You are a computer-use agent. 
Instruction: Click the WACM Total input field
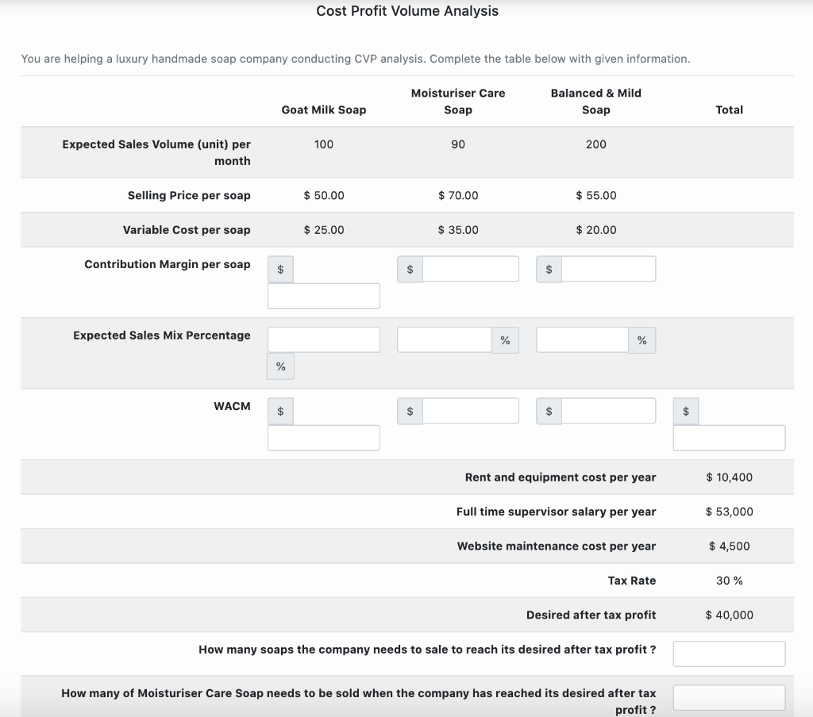point(729,437)
